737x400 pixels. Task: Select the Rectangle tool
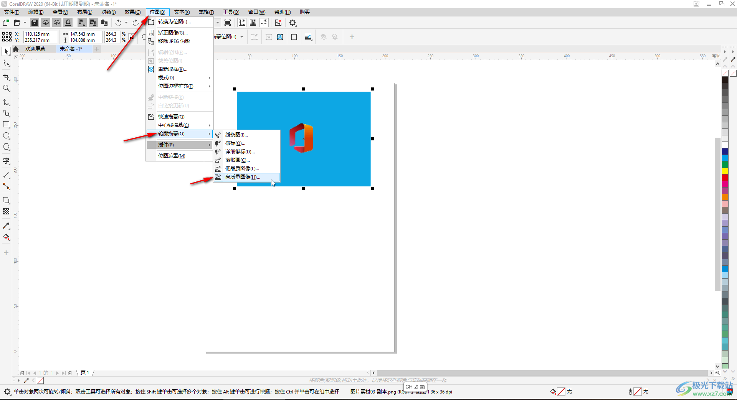(6, 125)
